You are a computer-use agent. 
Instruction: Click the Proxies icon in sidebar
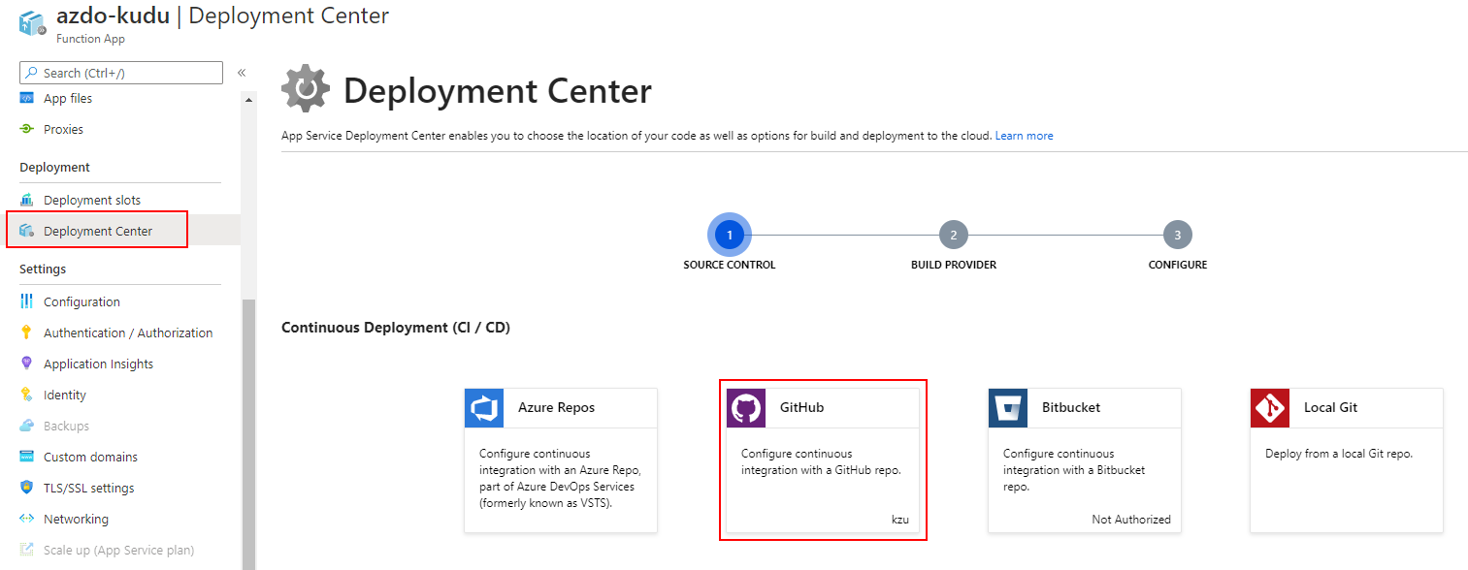[x=27, y=129]
